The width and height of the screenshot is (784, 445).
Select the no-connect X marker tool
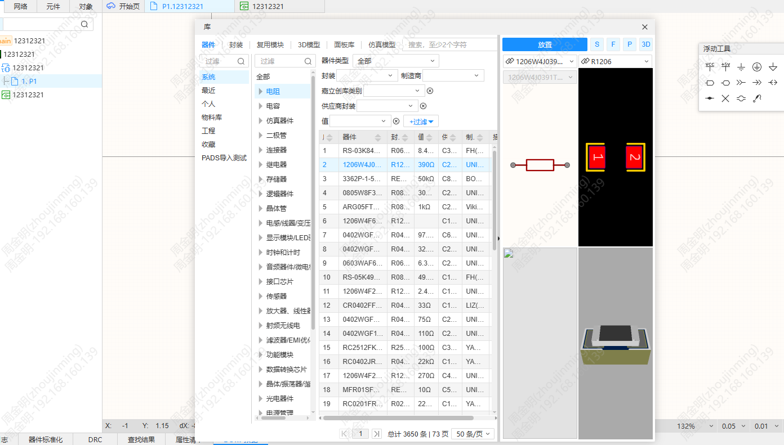(725, 98)
